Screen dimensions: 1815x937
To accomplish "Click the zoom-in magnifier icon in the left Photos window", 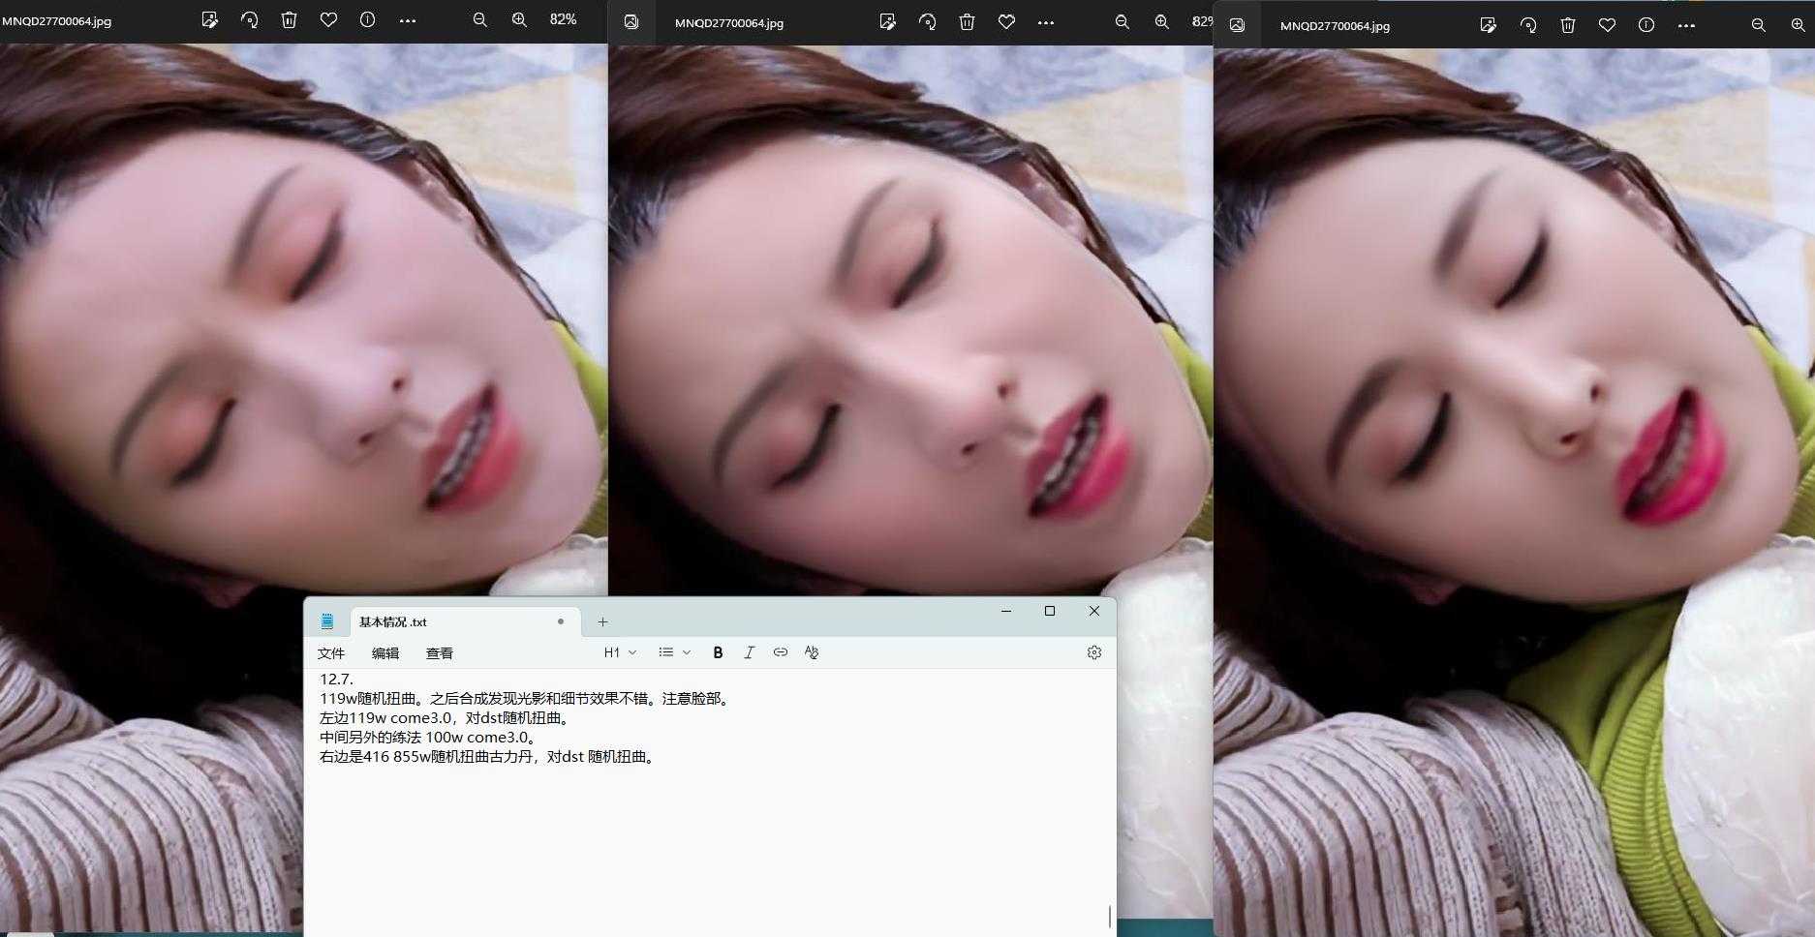I will [x=519, y=19].
